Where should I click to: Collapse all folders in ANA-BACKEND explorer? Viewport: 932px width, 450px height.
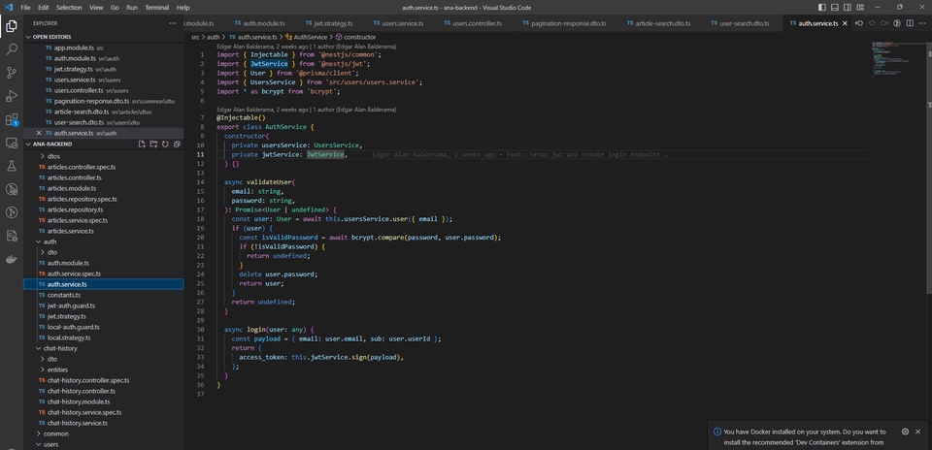[177, 145]
